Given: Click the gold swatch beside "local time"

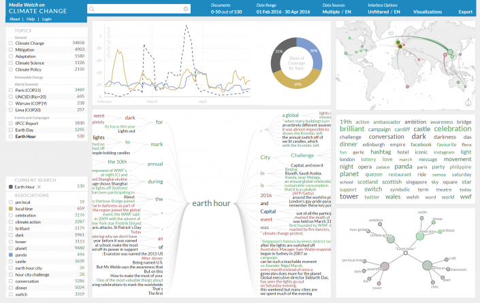Looking at the screenshot, I should (10, 209).
